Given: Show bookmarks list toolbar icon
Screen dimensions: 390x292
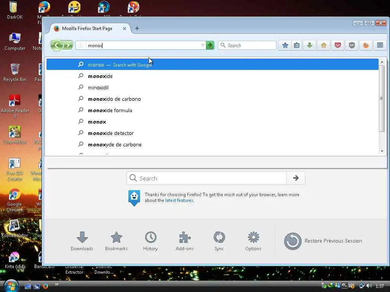Looking at the screenshot, I should (296, 45).
